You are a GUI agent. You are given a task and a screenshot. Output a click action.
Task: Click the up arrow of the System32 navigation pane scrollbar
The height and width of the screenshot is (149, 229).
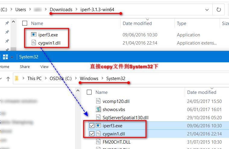pyautogui.click(x=78, y=91)
